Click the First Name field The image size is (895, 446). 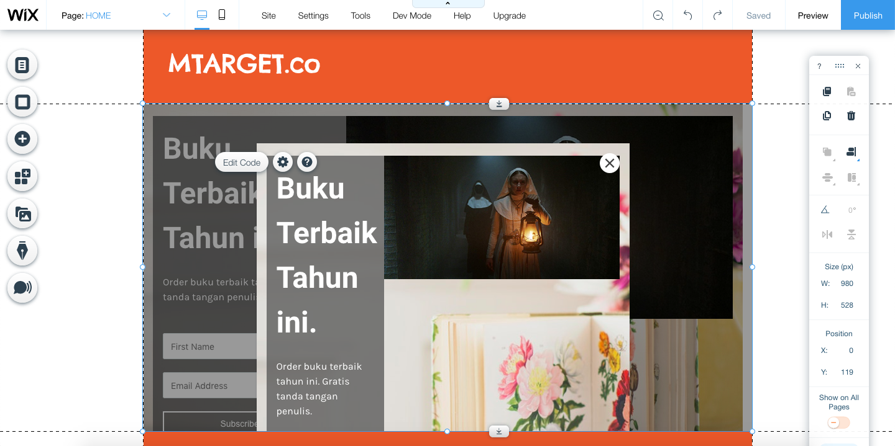tap(210, 346)
